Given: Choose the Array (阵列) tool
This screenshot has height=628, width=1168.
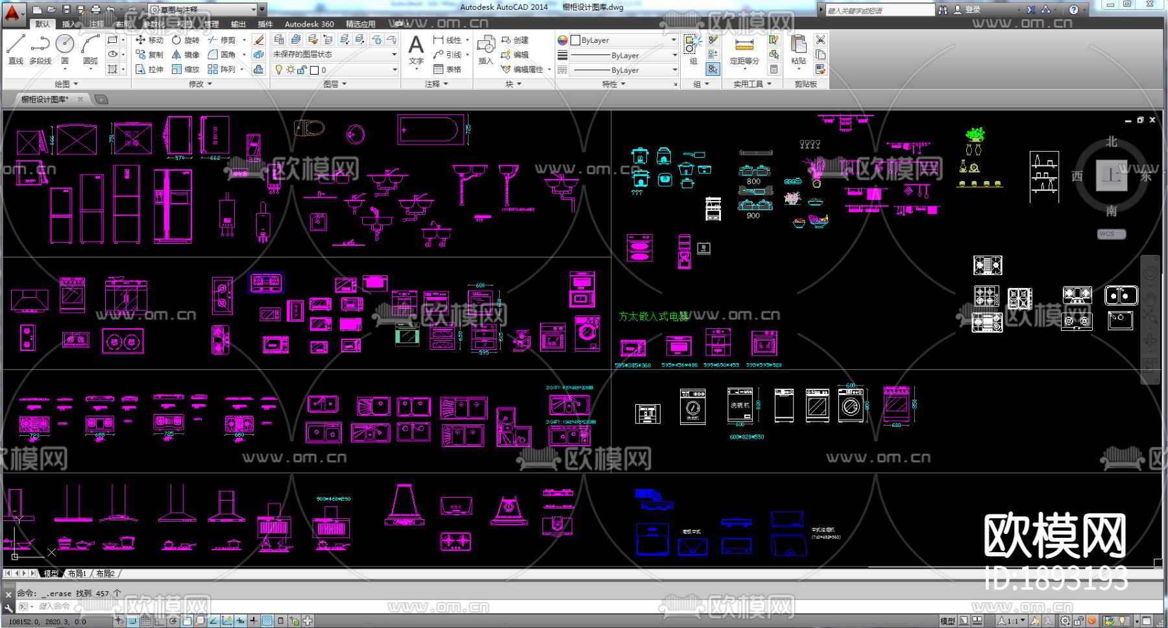Looking at the screenshot, I should pyautogui.click(x=222, y=69).
